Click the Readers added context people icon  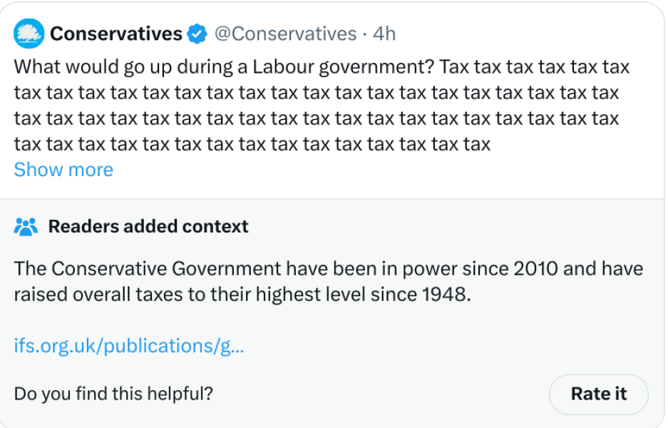pos(26,227)
